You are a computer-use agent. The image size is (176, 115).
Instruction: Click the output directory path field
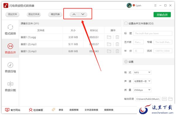click(x=148, y=99)
